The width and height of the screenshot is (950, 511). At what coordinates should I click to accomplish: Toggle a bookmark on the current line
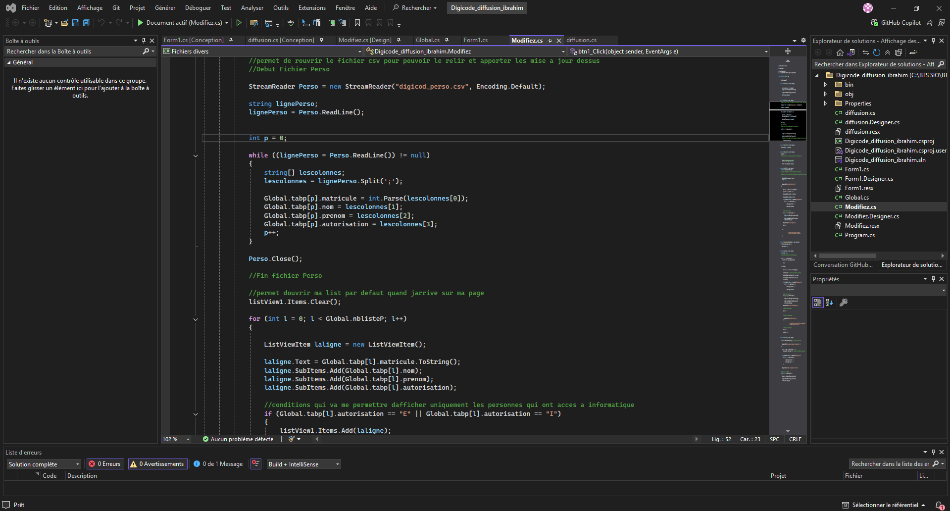pos(357,23)
